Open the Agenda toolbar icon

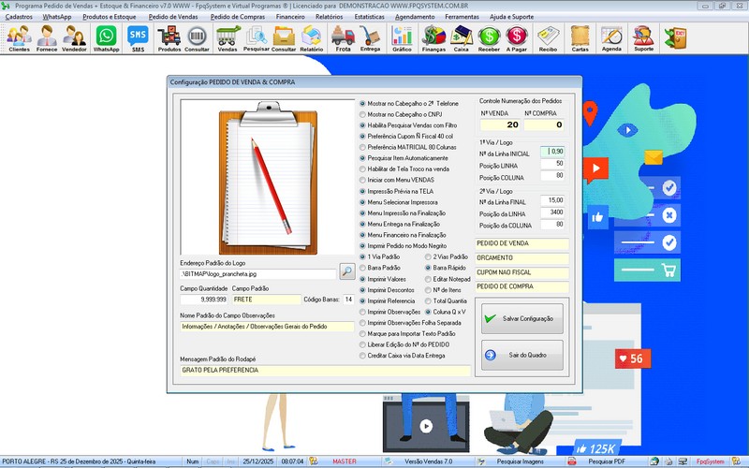click(612, 38)
